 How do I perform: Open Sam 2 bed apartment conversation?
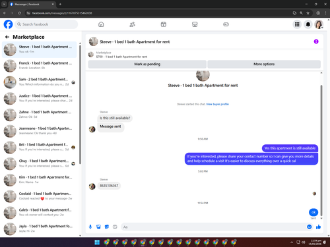click(x=40, y=82)
